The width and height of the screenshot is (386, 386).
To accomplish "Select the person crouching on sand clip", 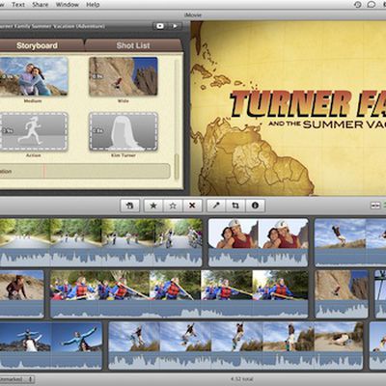I will [x=21, y=294].
